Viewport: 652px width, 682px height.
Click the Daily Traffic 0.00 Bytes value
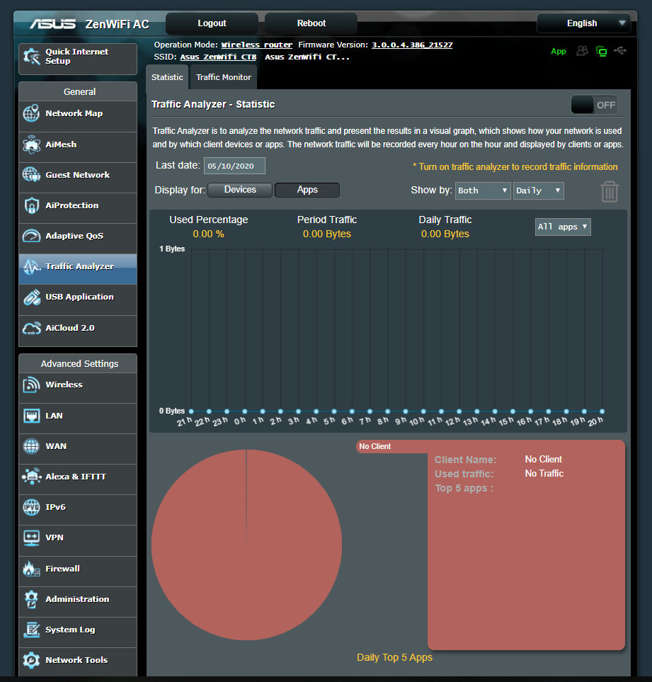[445, 234]
